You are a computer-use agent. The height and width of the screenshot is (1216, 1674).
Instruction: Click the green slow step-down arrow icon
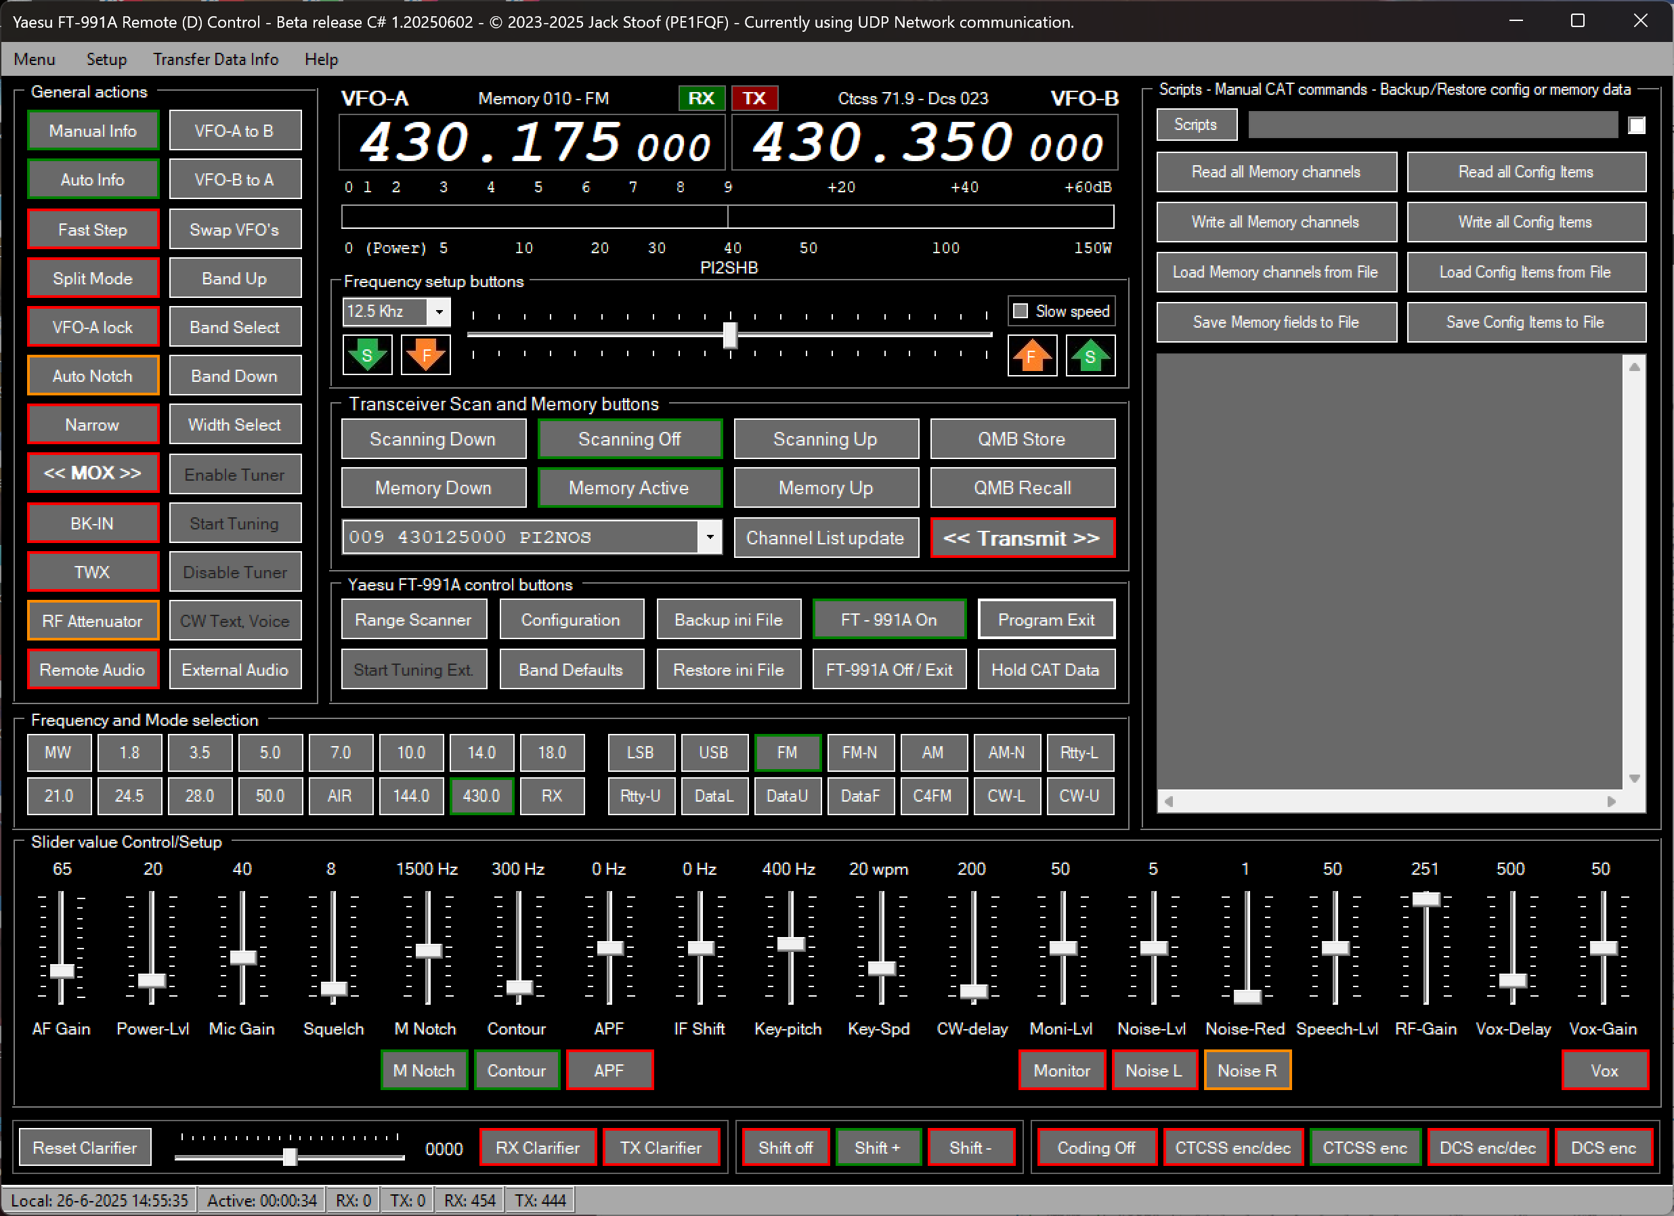(x=367, y=355)
